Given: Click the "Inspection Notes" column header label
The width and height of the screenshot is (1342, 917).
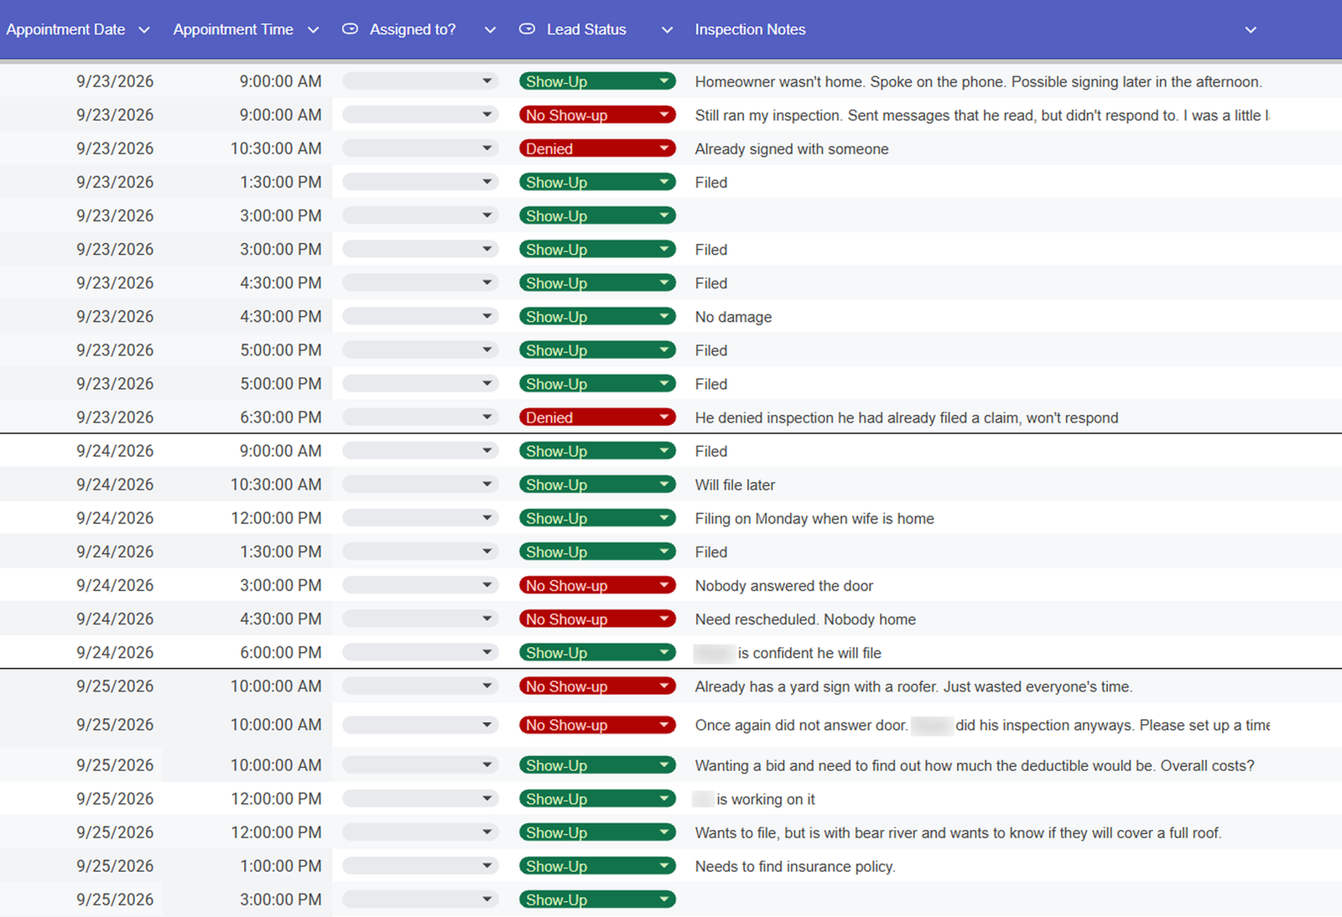Looking at the screenshot, I should point(750,29).
